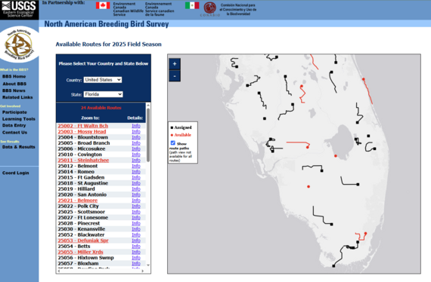Zoom in the map with plus button
The image size is (431, 282).
[x=175, y=64]
